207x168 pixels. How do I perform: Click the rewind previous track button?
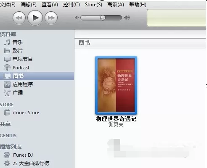(x=19, y=18)
